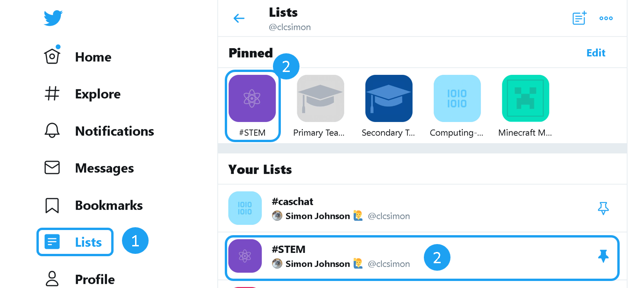Open the pinned Computing list icon

point(457,99)
